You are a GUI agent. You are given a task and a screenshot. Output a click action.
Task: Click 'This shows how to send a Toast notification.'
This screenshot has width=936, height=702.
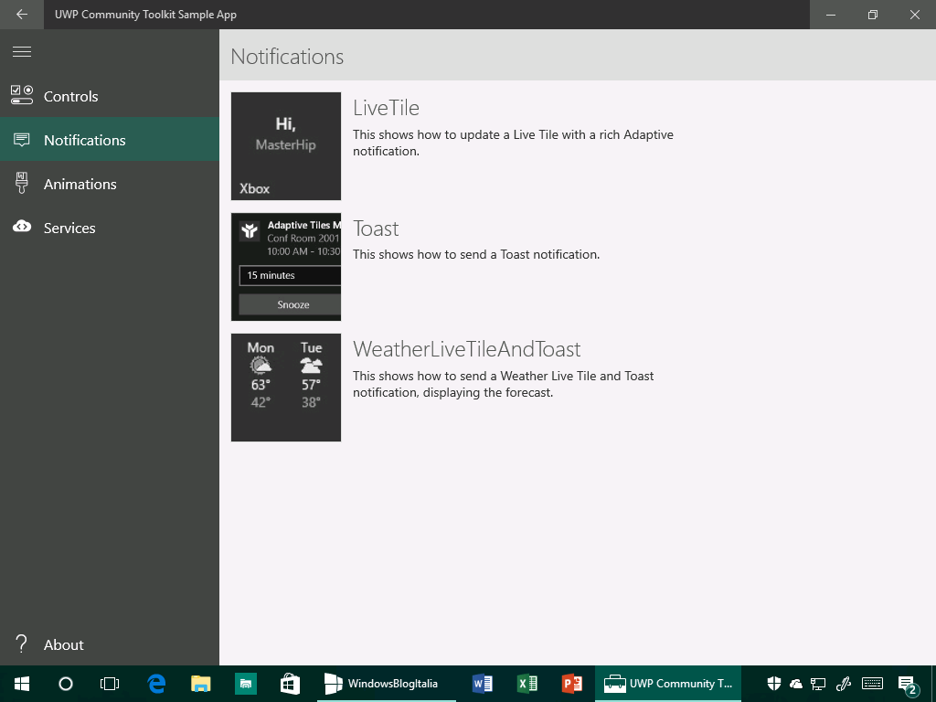coord(475,254)
